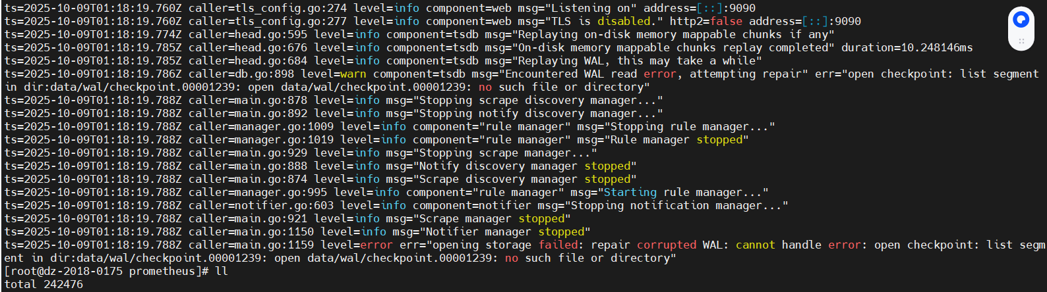
Task: Click the 'Starting rule manager...' message
Action: [x=682, y=192]
